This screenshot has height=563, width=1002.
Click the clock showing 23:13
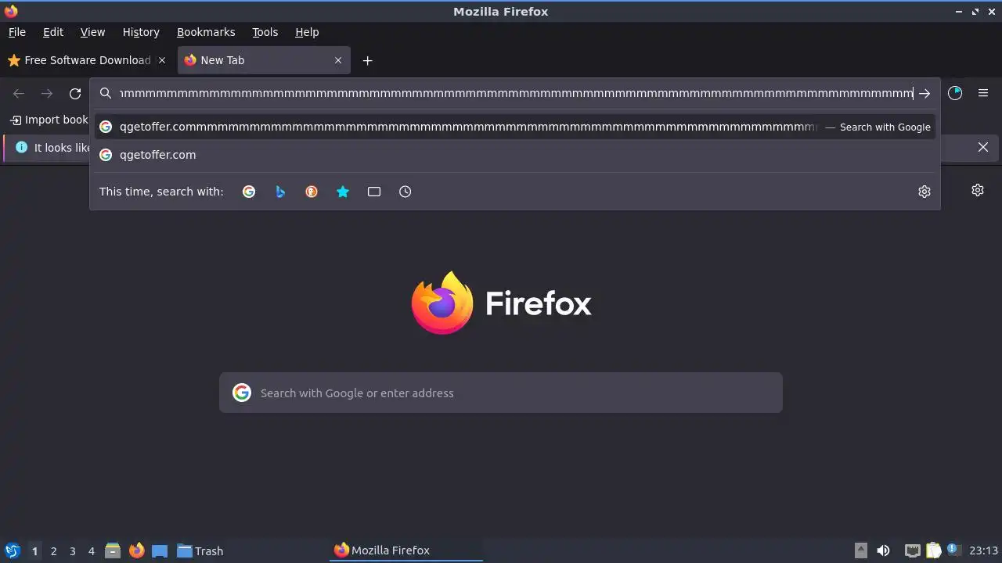[x=984, y=550]
